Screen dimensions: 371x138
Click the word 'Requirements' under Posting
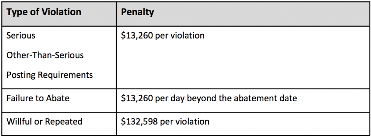click(66, 76)
